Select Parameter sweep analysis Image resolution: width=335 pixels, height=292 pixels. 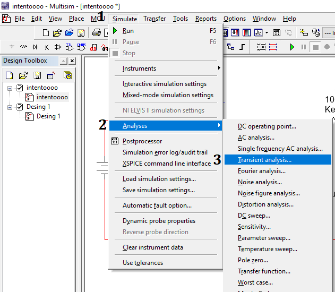pyautogui.click(x=278, y=238)
